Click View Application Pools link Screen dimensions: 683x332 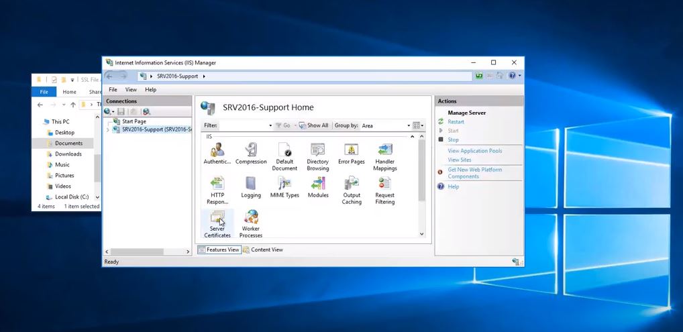[475, 151]
